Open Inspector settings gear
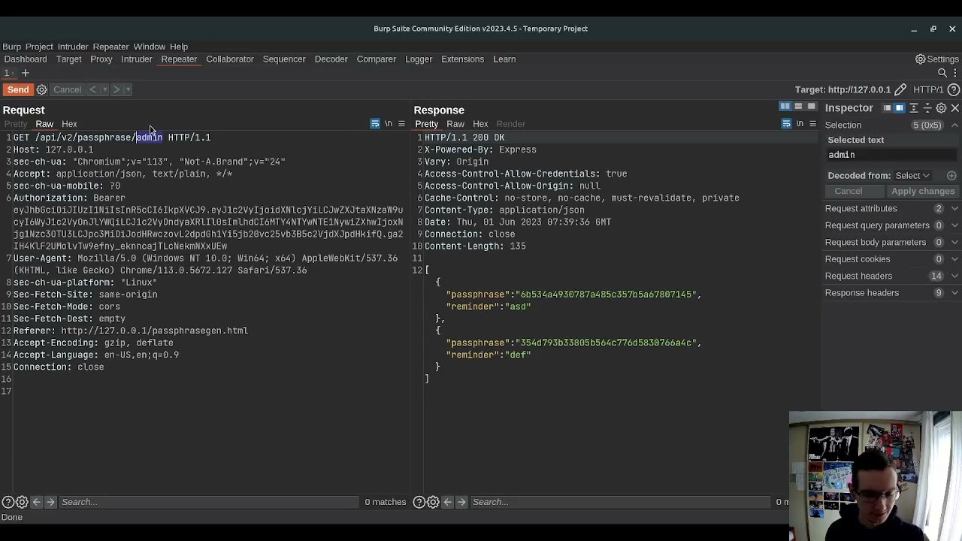 click(x=941, y=108)
